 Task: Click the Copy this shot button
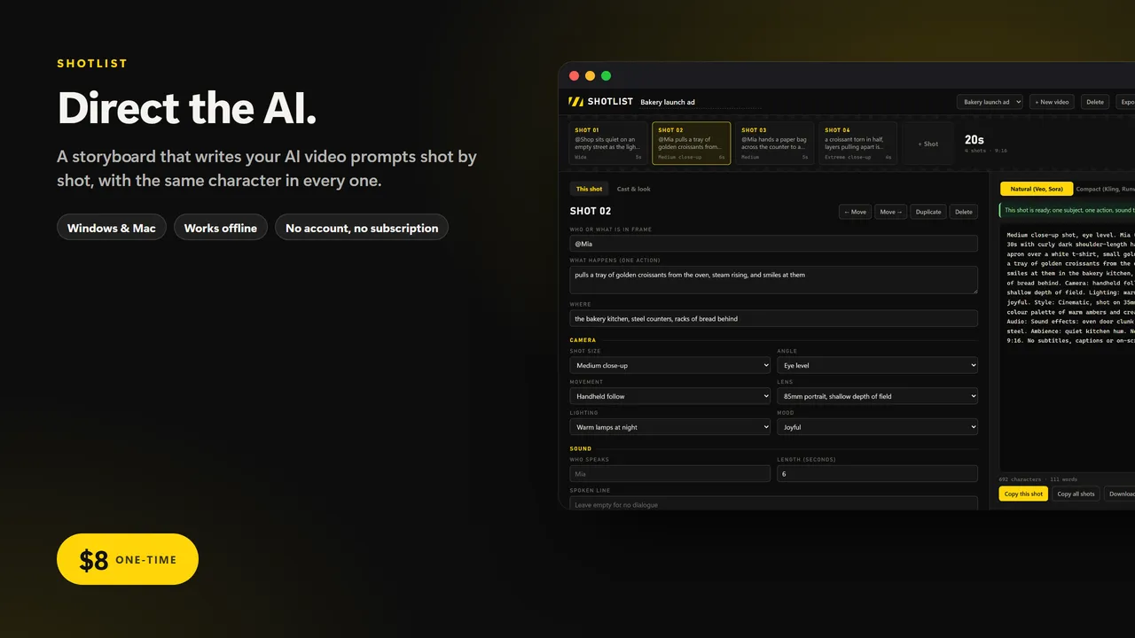[x=1023, y=494]
